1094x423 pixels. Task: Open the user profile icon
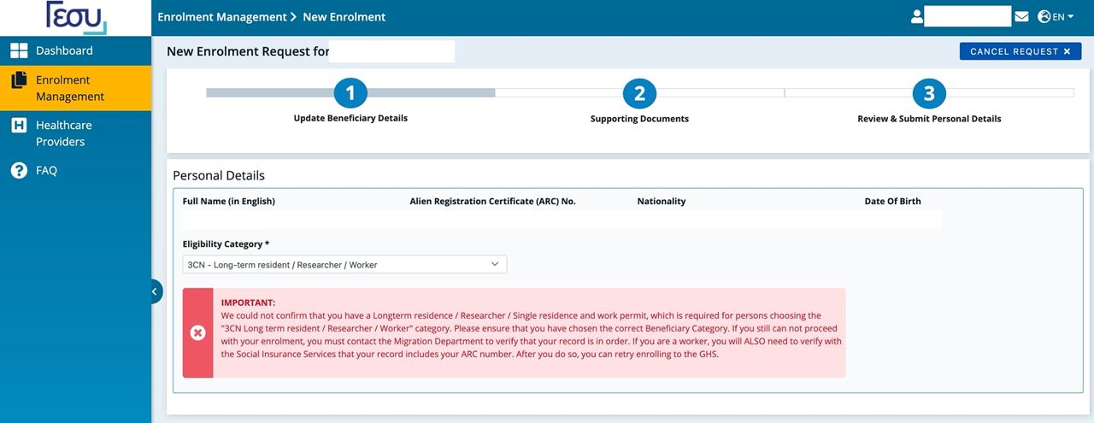coord(917,16)
